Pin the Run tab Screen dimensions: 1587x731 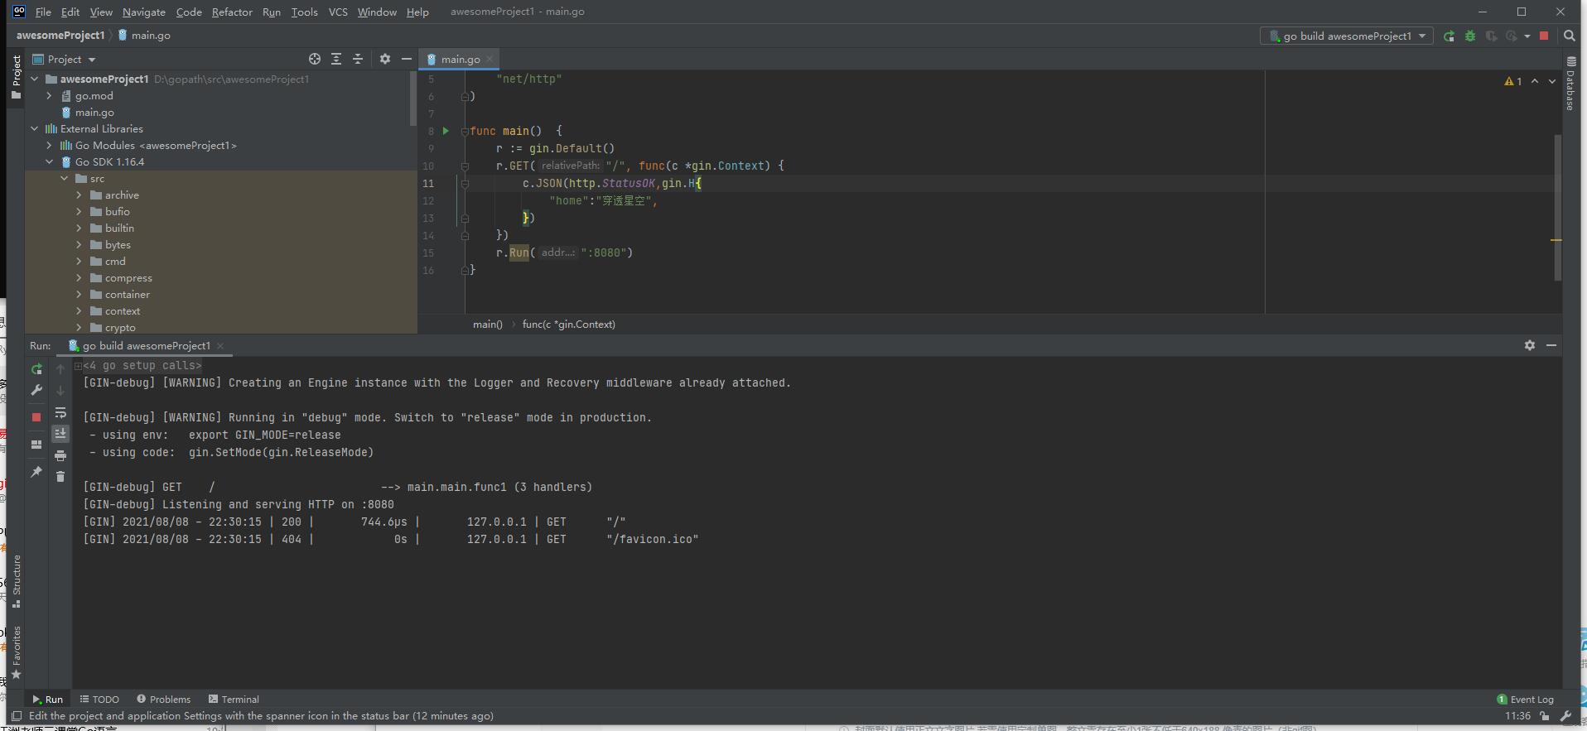point(36,472)
